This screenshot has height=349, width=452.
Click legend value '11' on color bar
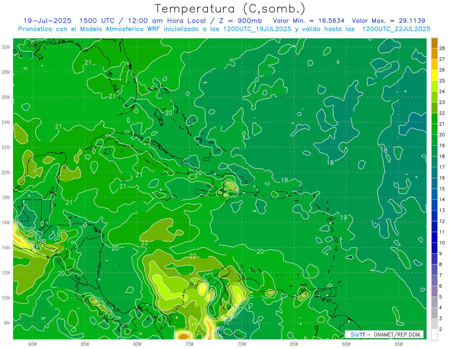coord(442,232)
